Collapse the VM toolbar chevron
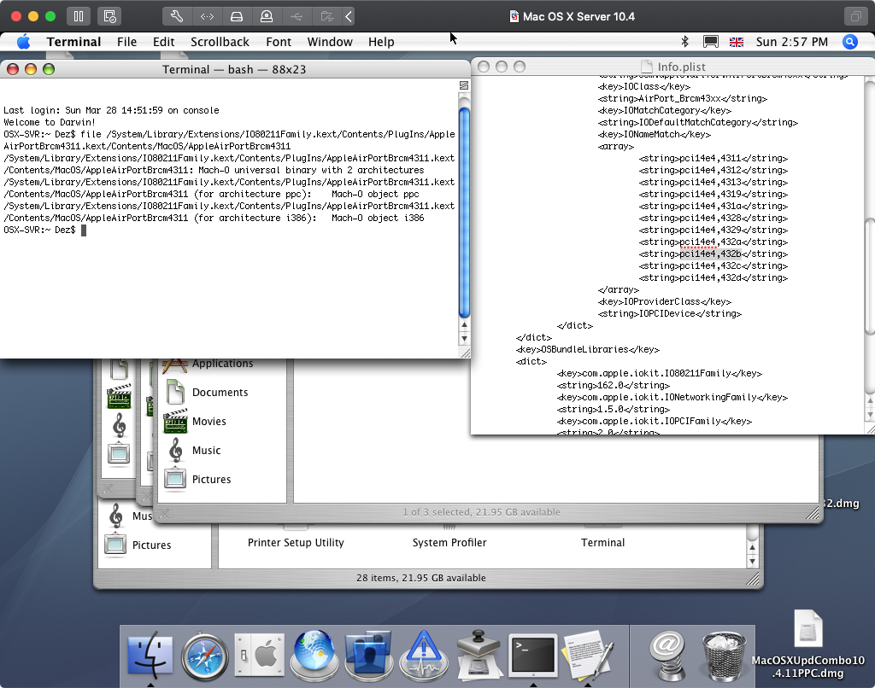The height and width of the screenshot is (688, 875). tap(349, 16)
